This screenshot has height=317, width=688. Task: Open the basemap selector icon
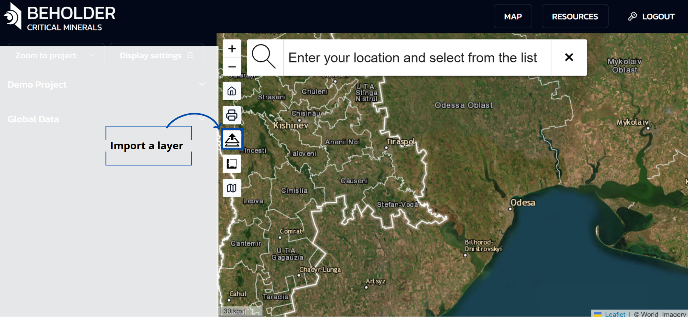click(232, 188)
